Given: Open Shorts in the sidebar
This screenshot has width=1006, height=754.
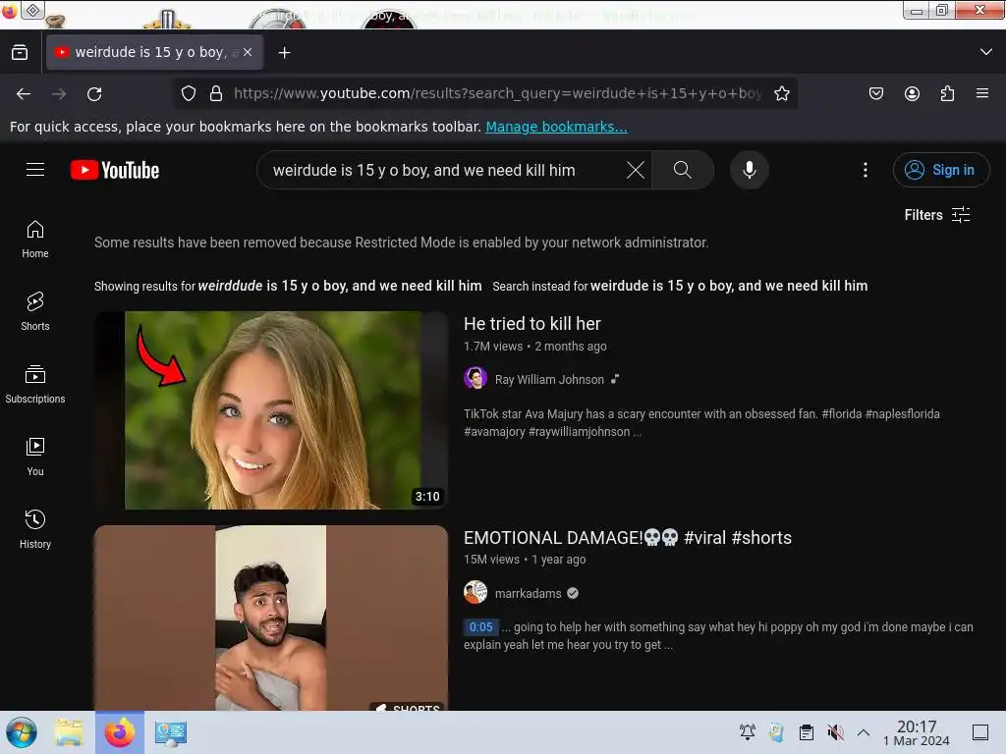Looking at the screenshot, I should coord(35,311).
